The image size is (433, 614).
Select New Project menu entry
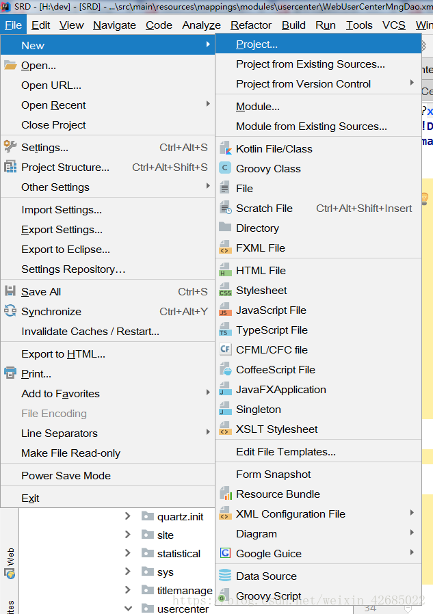257,44
